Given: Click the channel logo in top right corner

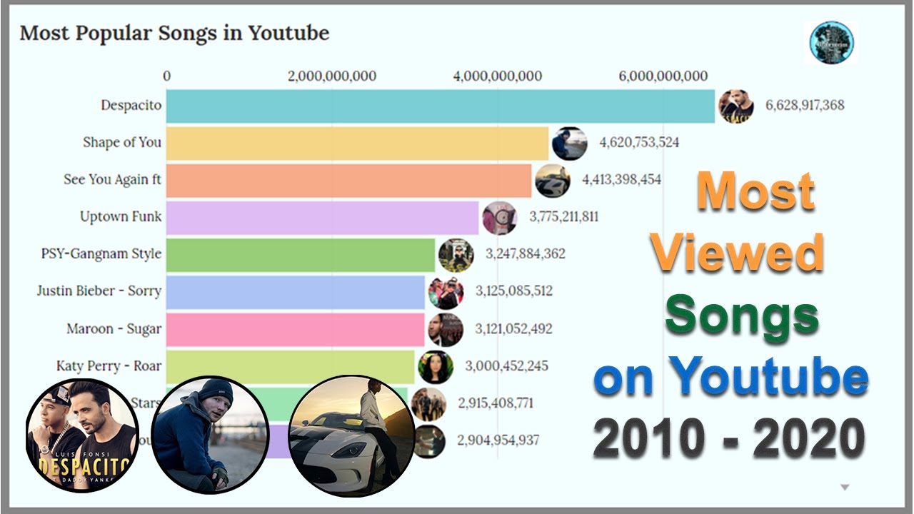Looking at the screenshot, I should click(x=833, y=42).
